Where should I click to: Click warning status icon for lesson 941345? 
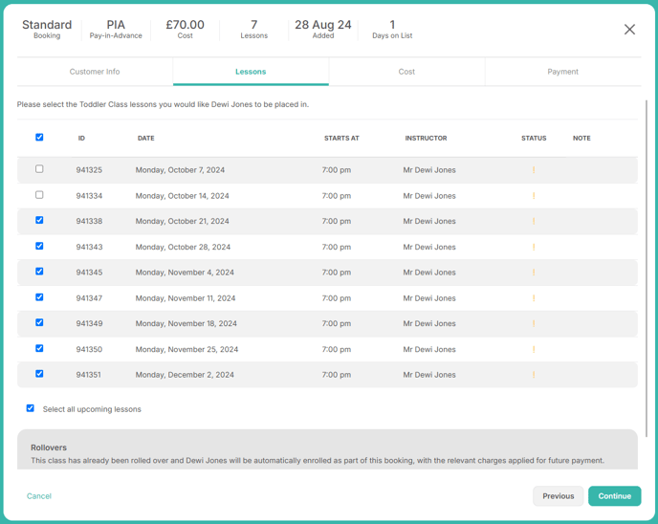[534, 273]
